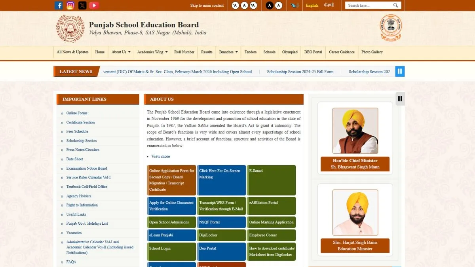Pause the ministers photo slideshow
Screen dimensions: 475x267
click(x=400, y=98)
